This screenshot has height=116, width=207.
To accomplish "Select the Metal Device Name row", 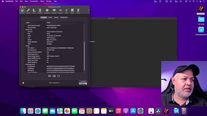I will pos(54,56).
